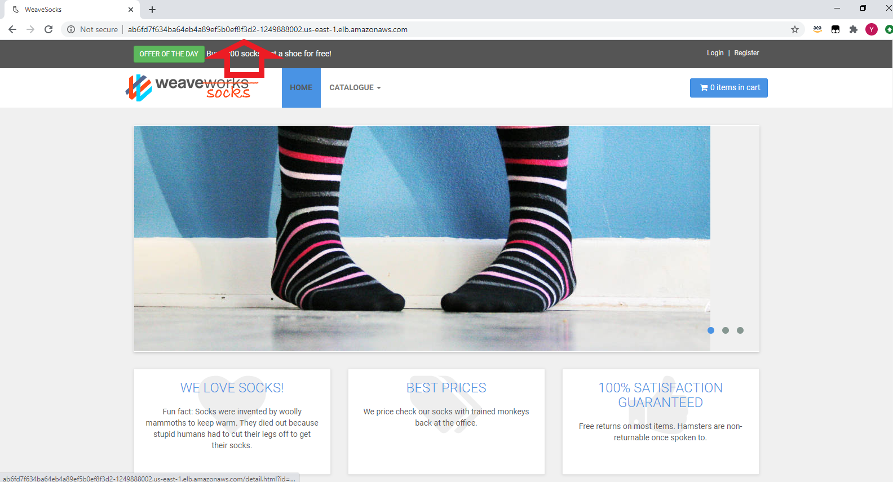Select the second carousel dot
Image resolution: width=893 pixels, height=482 pixels.
[x=726, y=330]
